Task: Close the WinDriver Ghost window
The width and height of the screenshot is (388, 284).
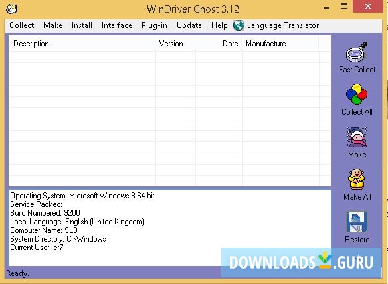Action: 367,7
